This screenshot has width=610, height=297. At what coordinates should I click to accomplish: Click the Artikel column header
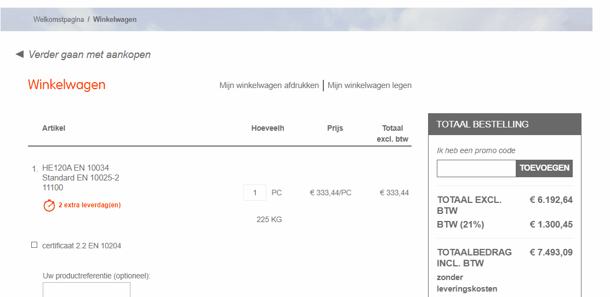[x=54, y=128]
